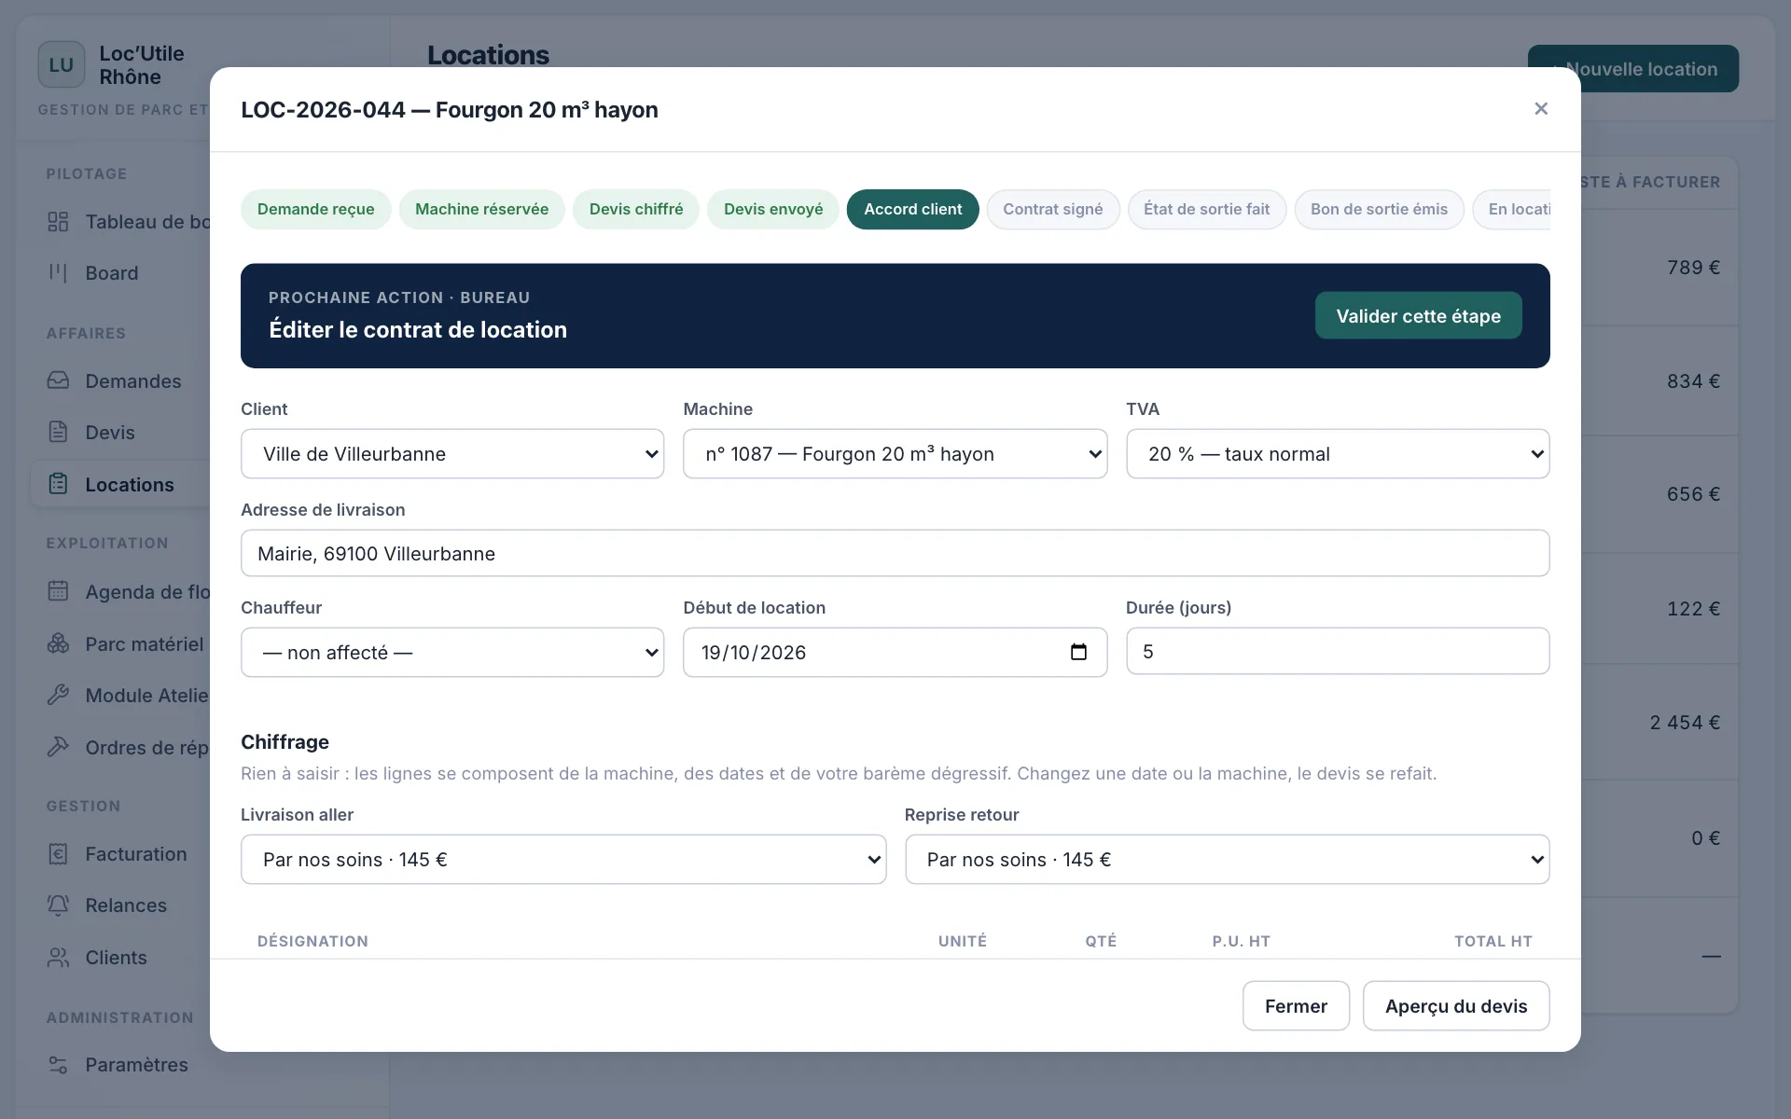Click the Fermer button
Screen dimensions: 1791x1119
(x=1296, y=1005)
